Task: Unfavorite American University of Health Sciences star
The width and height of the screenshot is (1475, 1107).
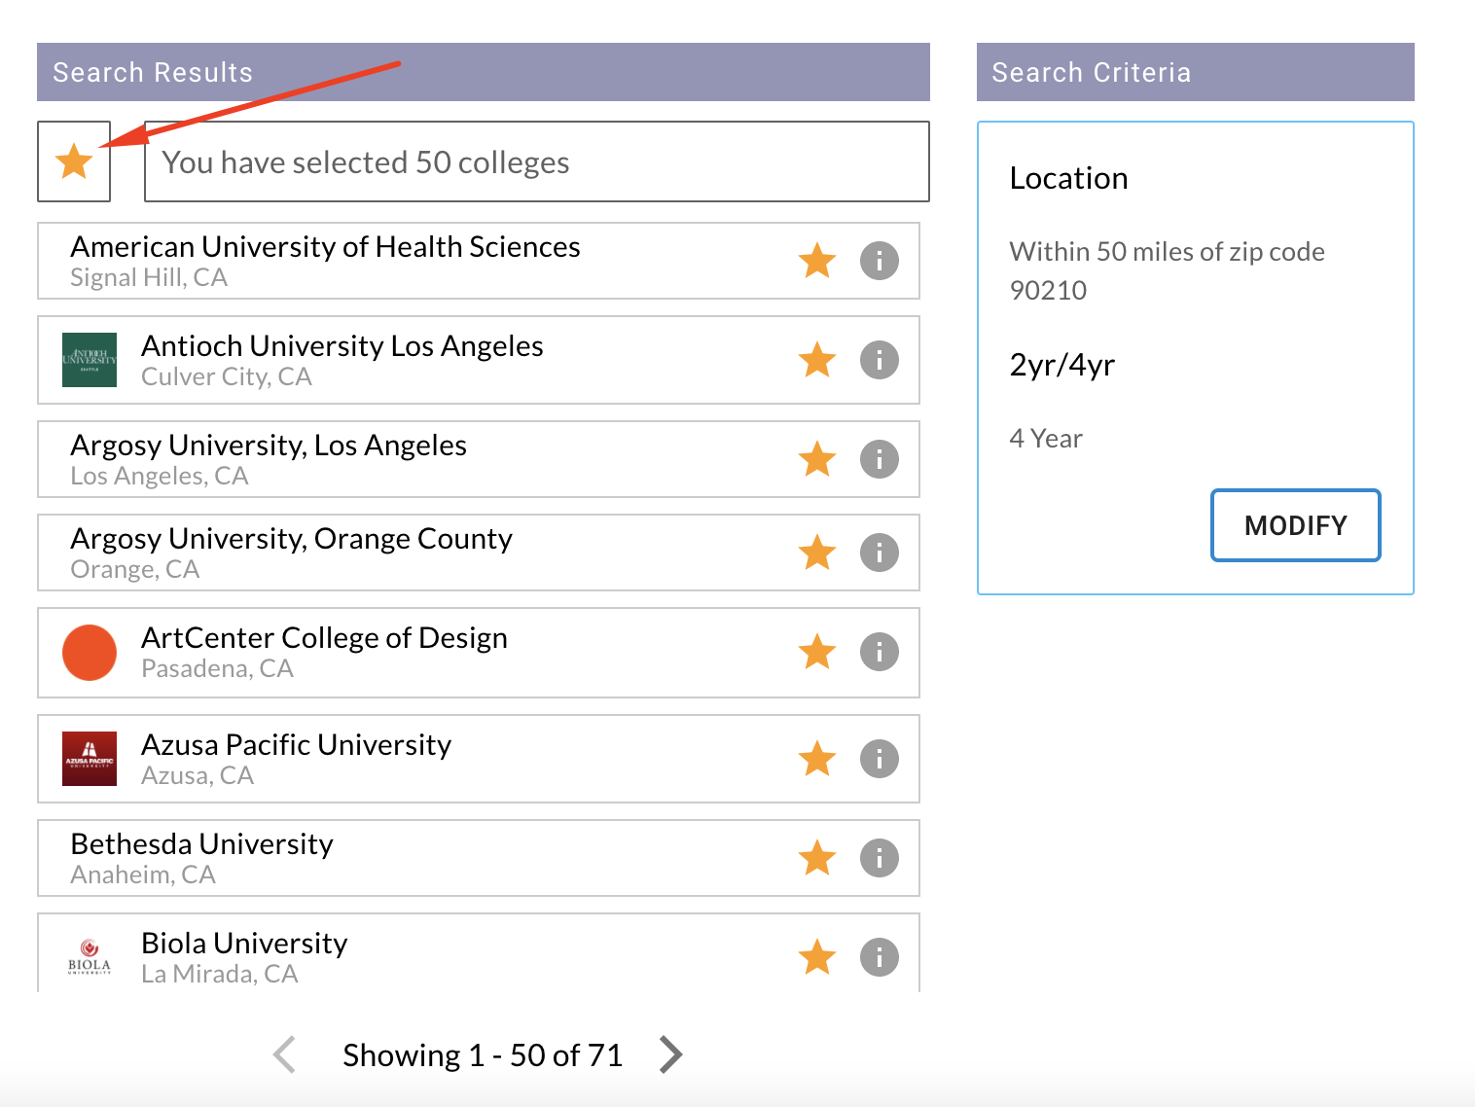Action: 817,261
